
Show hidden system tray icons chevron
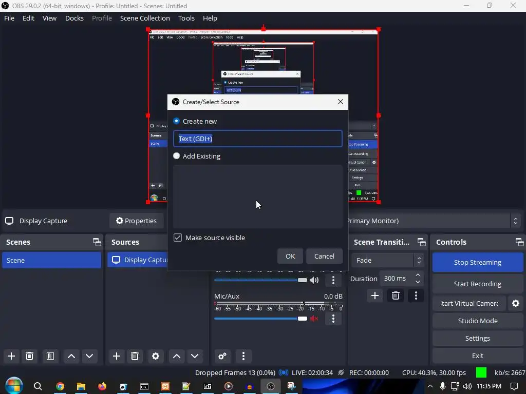pyautogui.click(x=430, y=386)
